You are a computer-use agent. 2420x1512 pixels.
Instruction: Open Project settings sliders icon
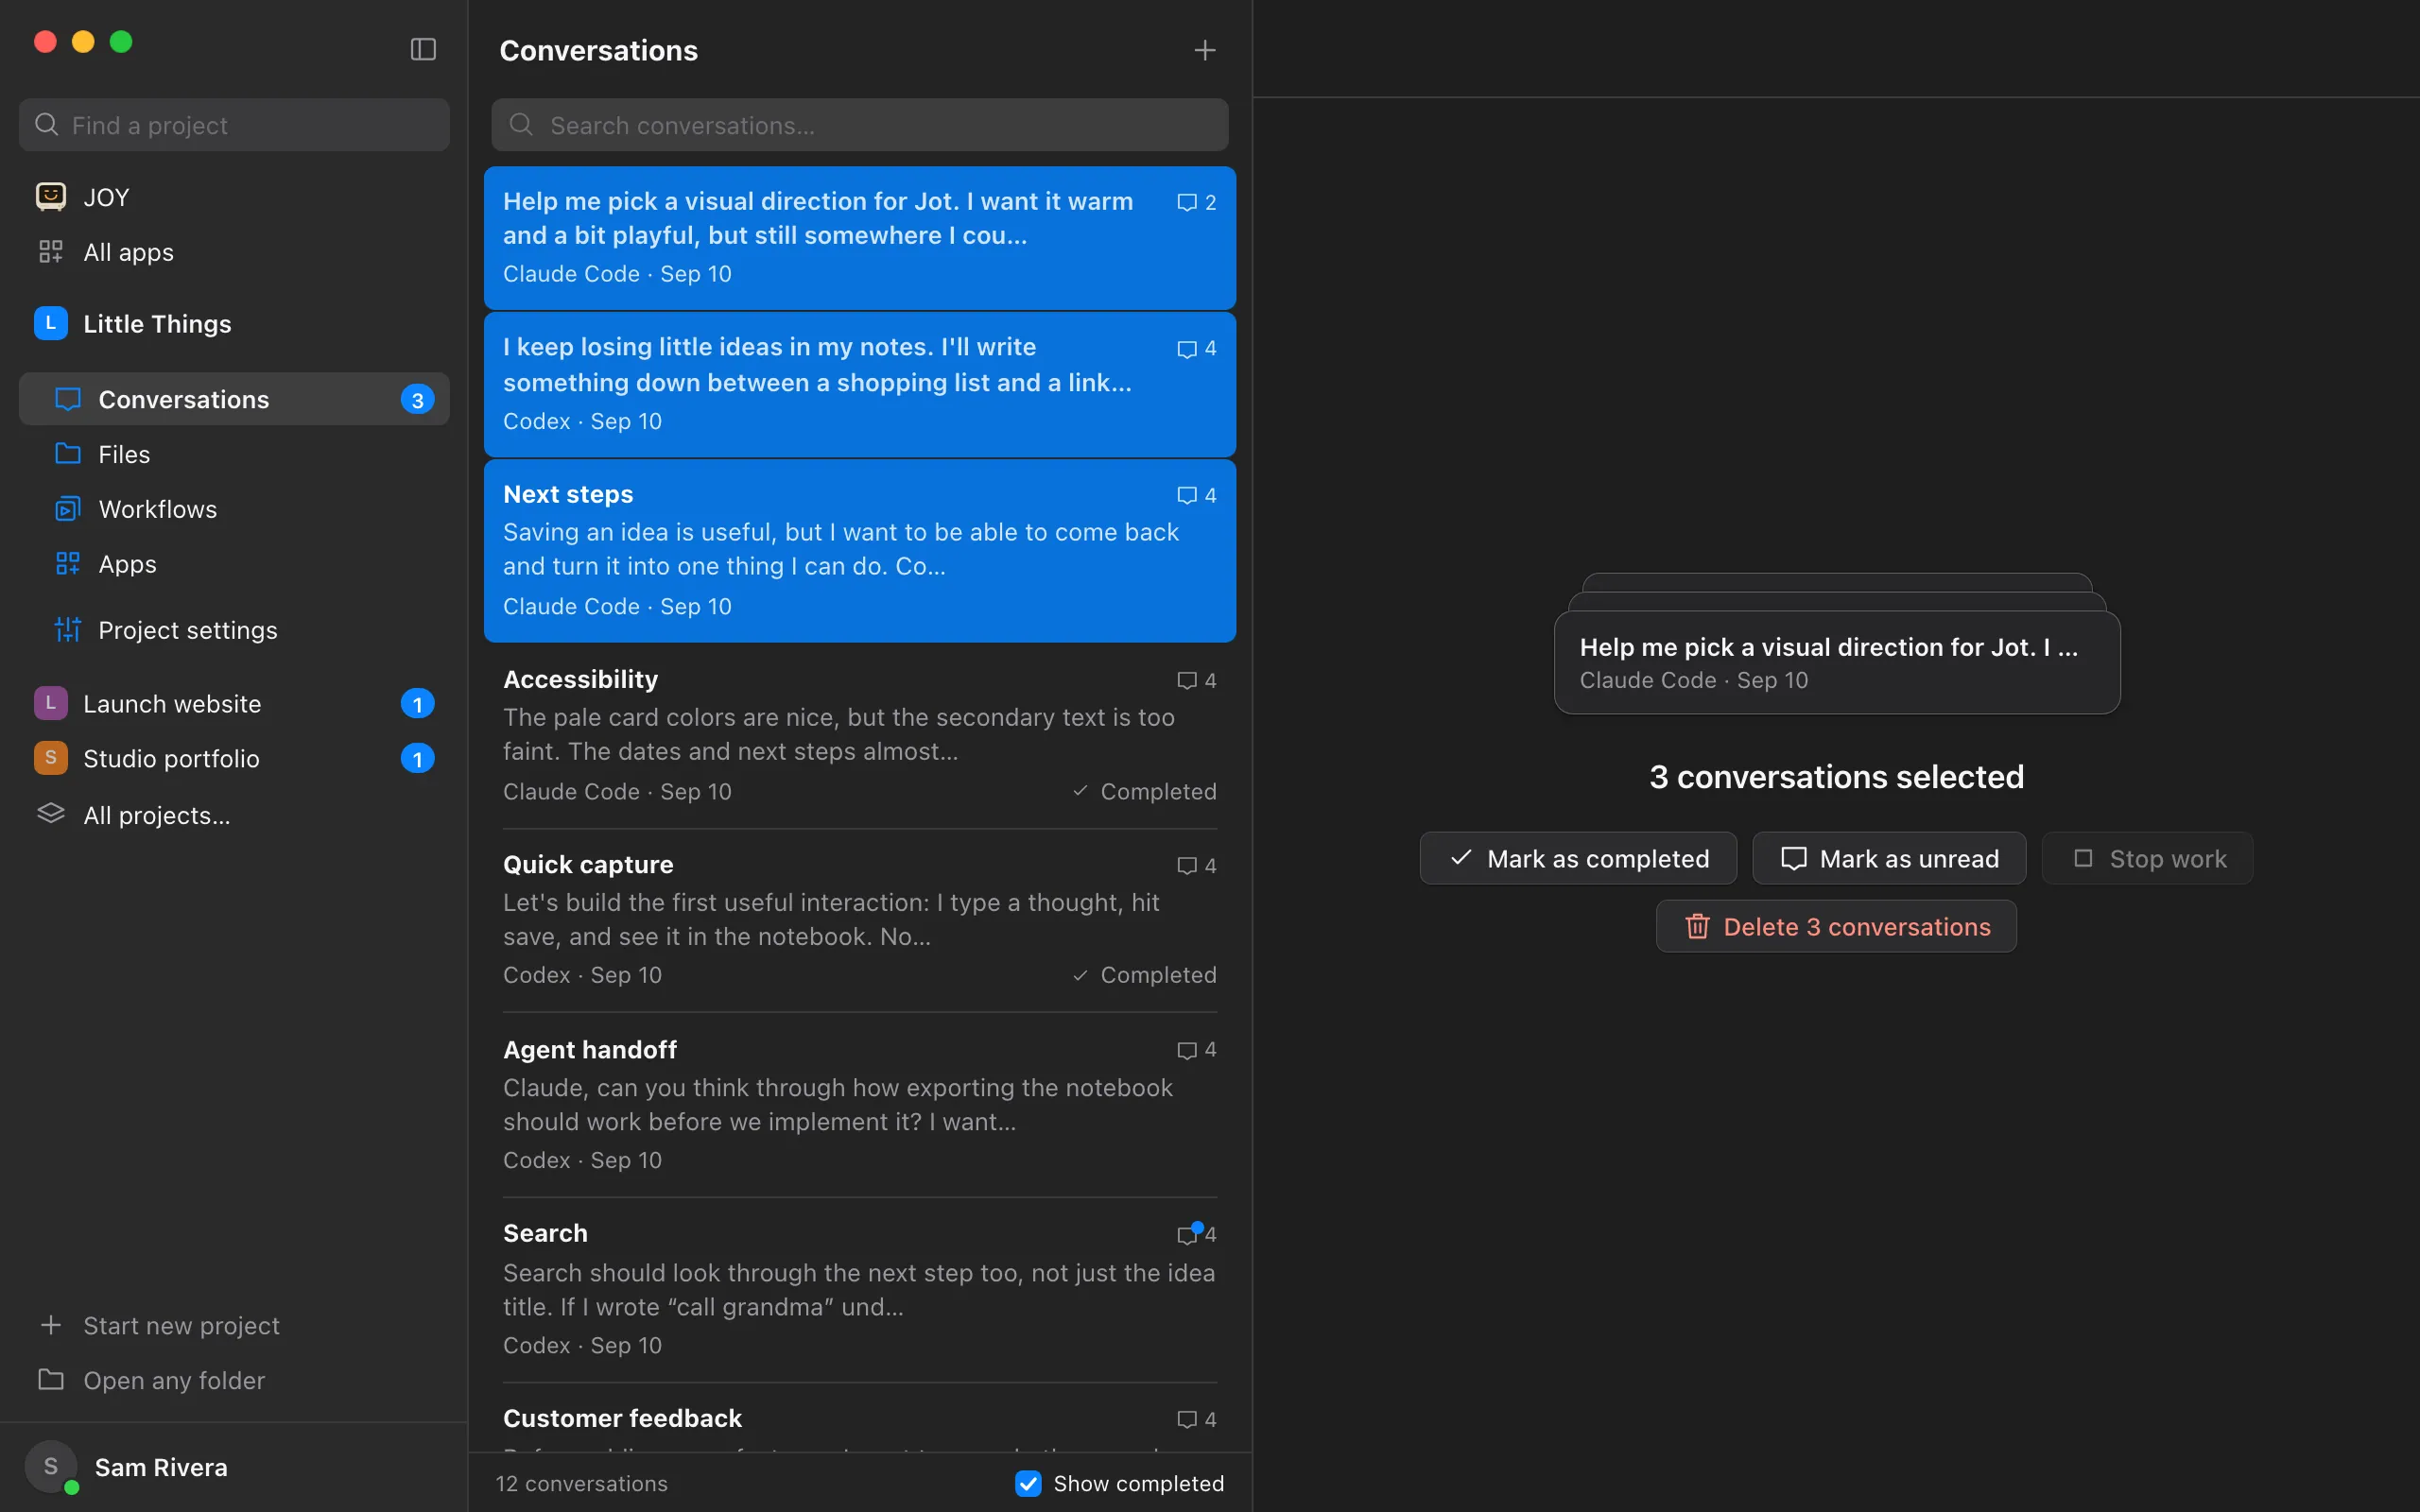[x=67, y=629]
